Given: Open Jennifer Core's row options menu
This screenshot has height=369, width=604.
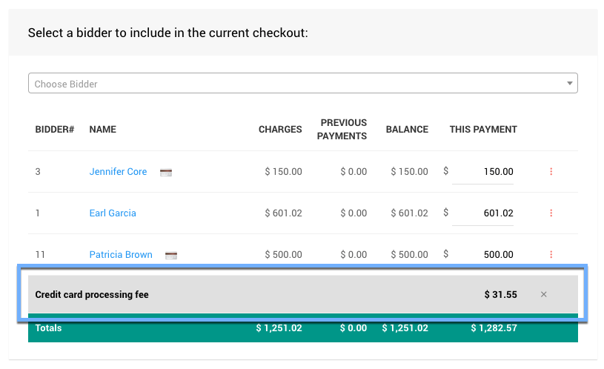Looking at the screenshot, I should click(551, 172).
